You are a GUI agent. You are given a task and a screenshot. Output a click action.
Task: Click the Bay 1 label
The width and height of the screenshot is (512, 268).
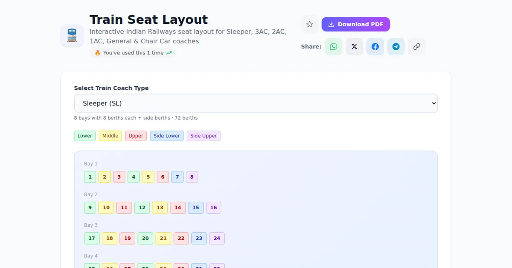click(x=91, y=164)
